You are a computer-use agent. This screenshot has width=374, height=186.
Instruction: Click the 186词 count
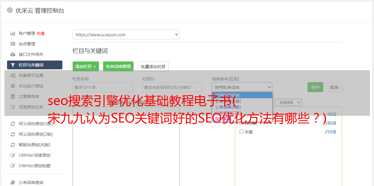(x=330, y=123)
